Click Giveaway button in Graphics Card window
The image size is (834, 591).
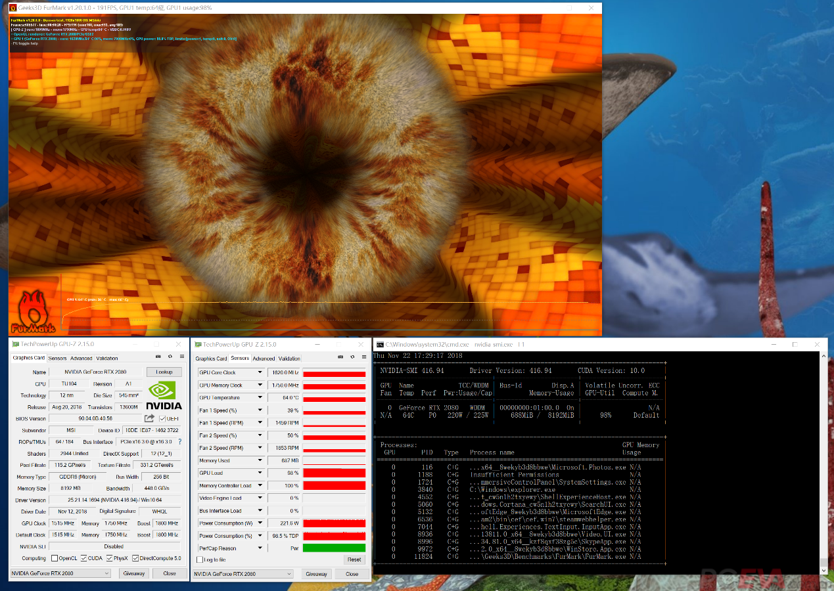point(133,573)
